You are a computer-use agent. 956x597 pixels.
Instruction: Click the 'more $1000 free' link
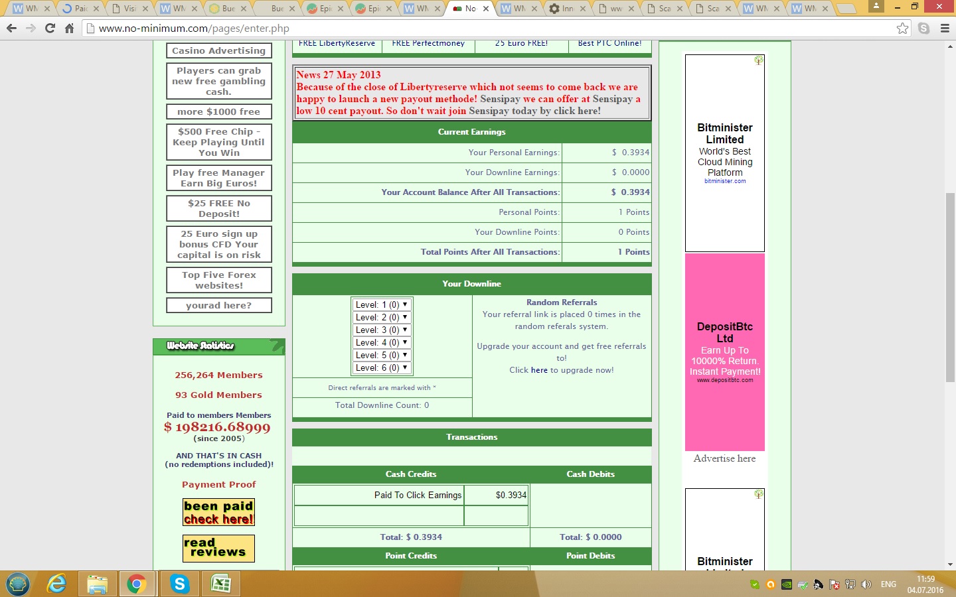pos(219,111)
